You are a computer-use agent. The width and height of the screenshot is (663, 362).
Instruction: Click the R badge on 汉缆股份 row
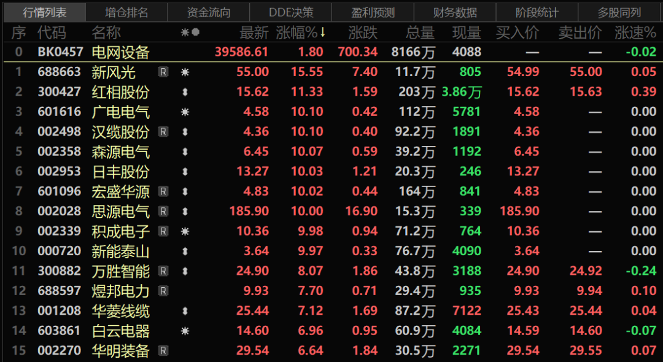pyautogui.click(x=163, y=132)
